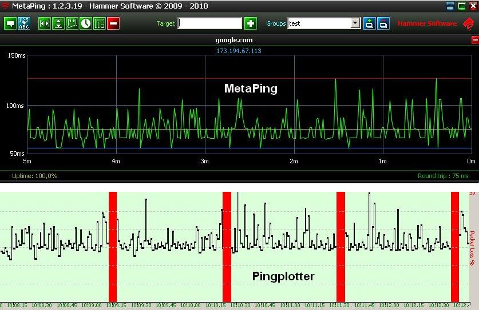Click the green plus add-target button
Image resolution: width=479 pixels, height=310 pixels.
251,23
